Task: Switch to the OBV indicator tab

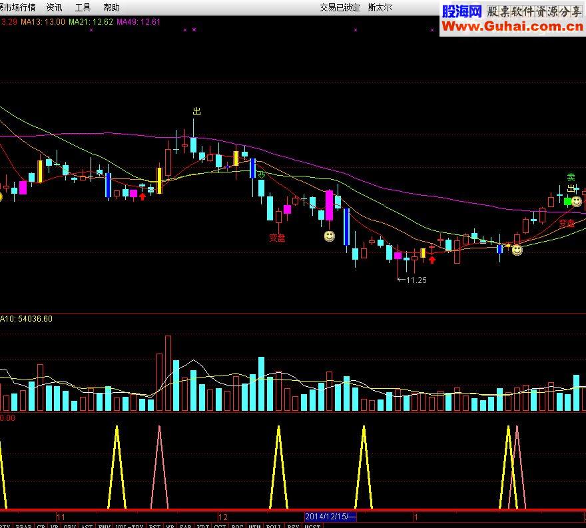Action: (70, 526)
